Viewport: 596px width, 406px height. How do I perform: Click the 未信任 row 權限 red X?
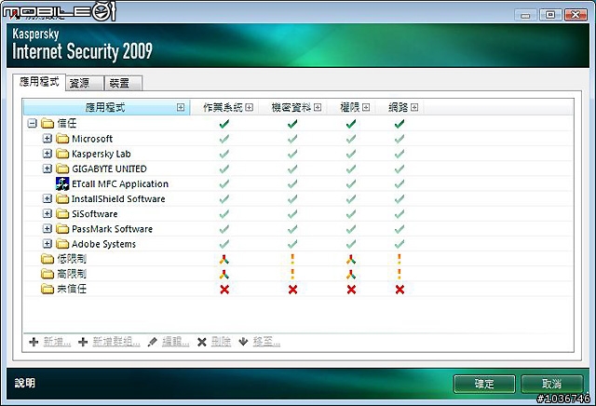point(352,290)
